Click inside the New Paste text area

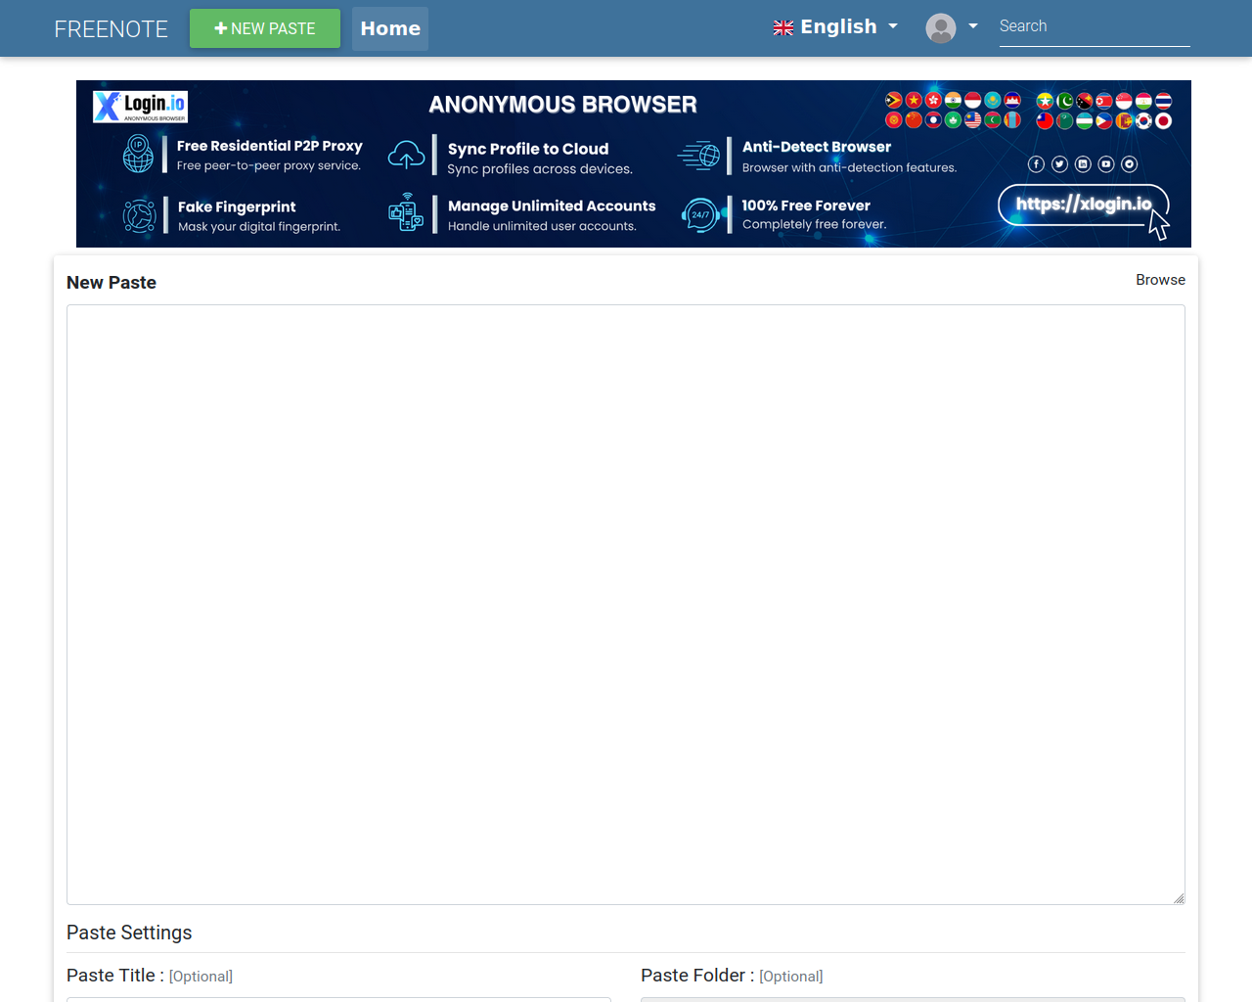pos(626,605)
